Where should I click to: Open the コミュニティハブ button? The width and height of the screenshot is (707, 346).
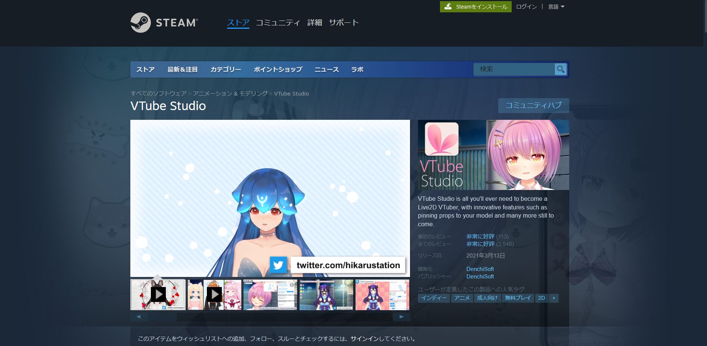click(533, 105)
